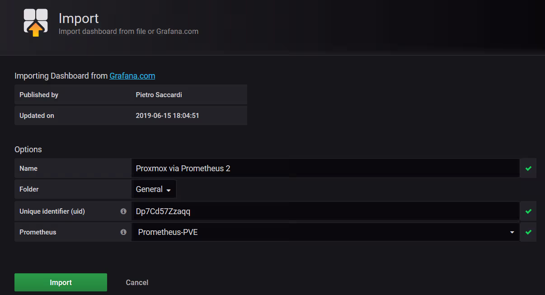
Task: Focus the dashboard Name input field
Action: point(325,169)
